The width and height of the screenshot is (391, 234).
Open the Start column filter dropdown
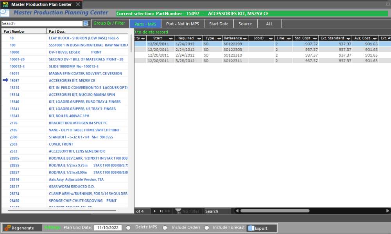[171, 39]
